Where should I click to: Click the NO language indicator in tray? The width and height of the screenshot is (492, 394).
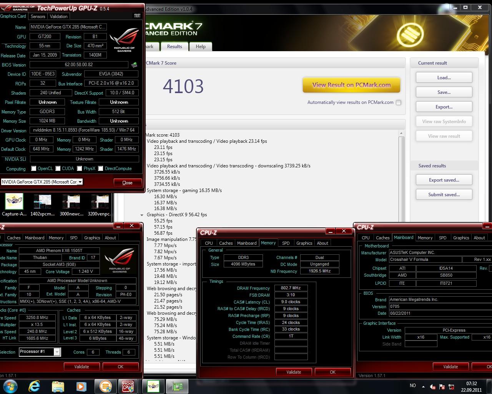click(412, 386)
